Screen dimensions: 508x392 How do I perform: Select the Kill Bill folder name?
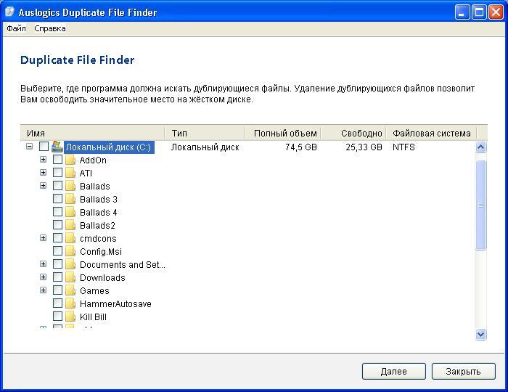[x=93, y=317]
